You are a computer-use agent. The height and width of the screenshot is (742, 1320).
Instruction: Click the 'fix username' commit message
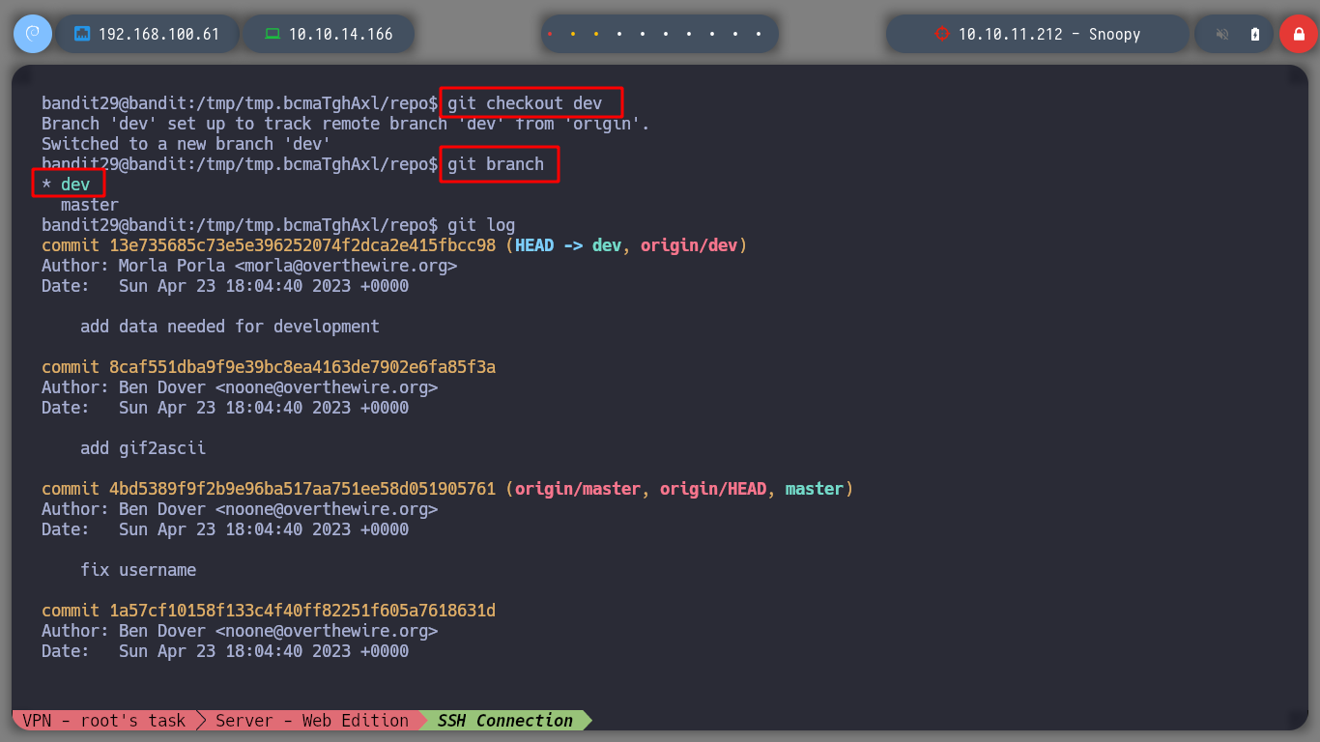tap(138, 570)
